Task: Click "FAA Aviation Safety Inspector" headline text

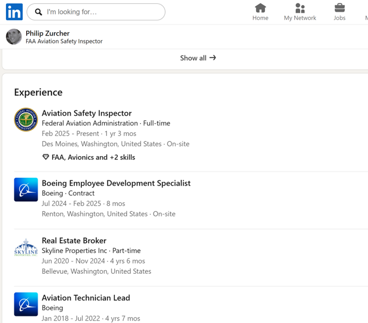Action: (64, 41)
